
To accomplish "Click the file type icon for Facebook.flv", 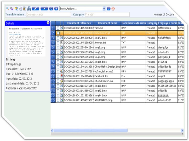I will pos(62,76).
